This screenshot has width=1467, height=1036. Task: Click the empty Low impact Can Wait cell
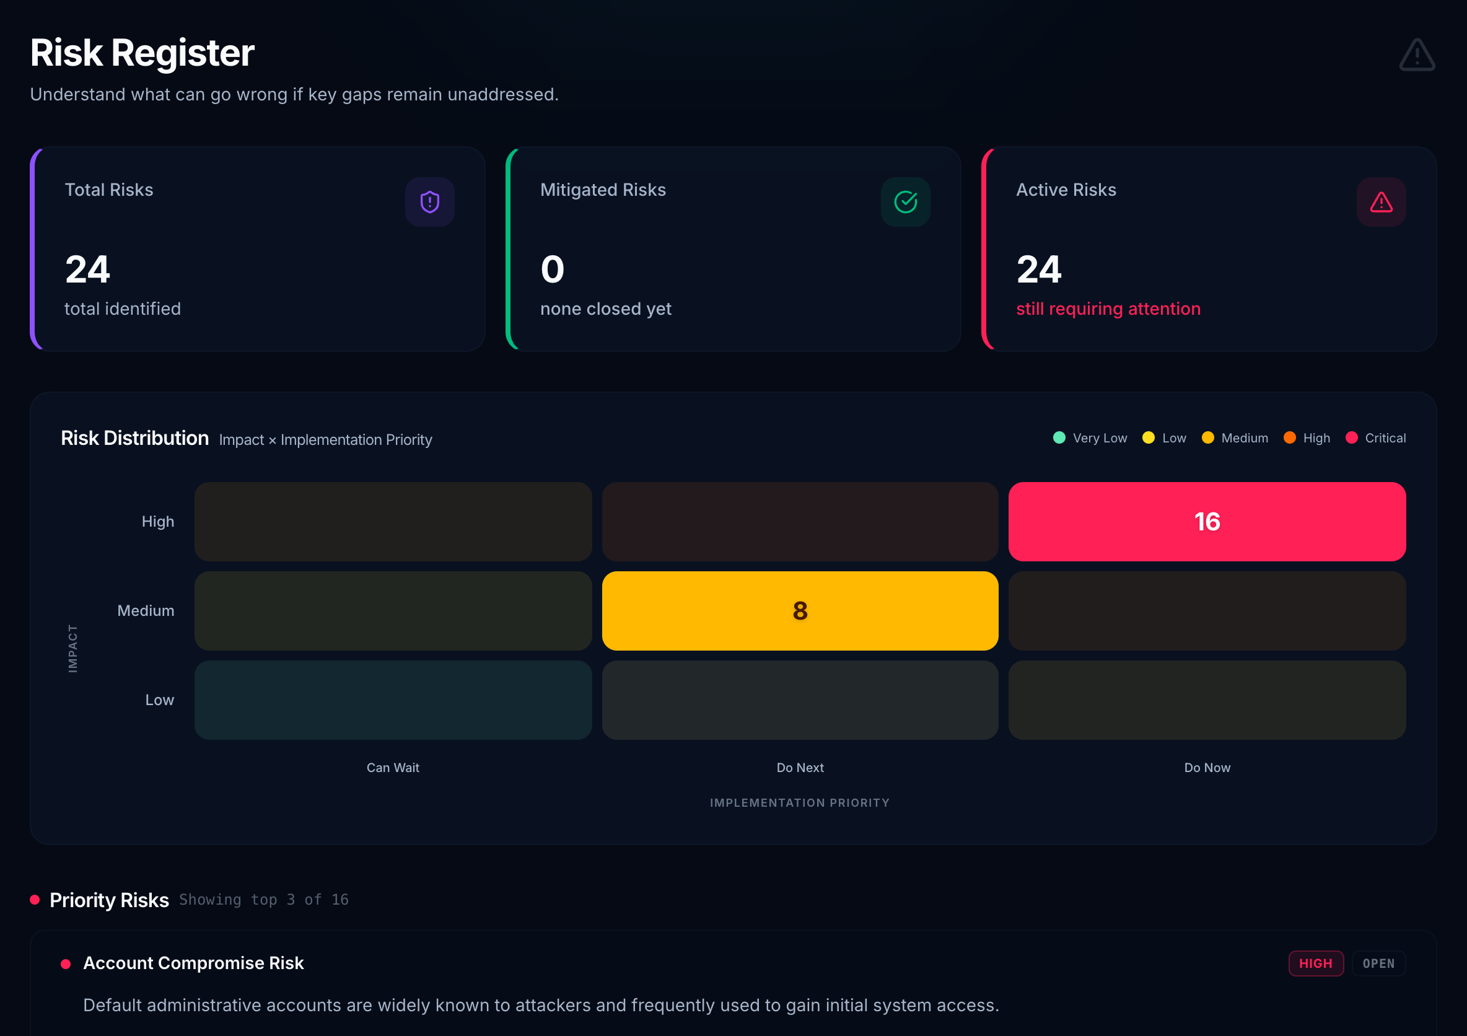tap(393, 700)
